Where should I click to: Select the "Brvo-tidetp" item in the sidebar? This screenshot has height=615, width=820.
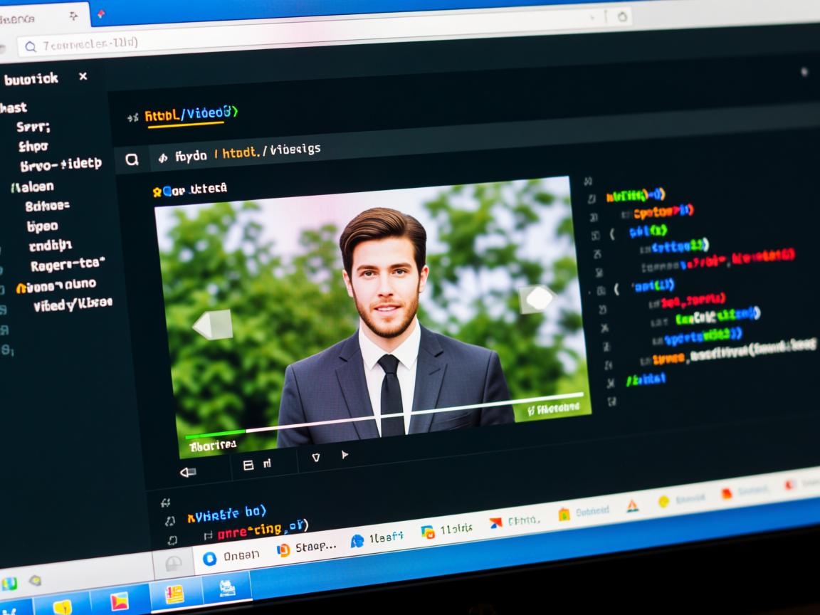click(61, 164)
